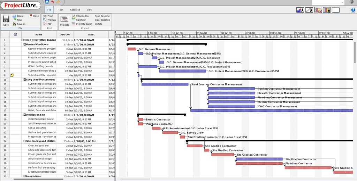Click the Save Baseline button
Viewport: 357px width, 181px height.
tap(102, 16)
